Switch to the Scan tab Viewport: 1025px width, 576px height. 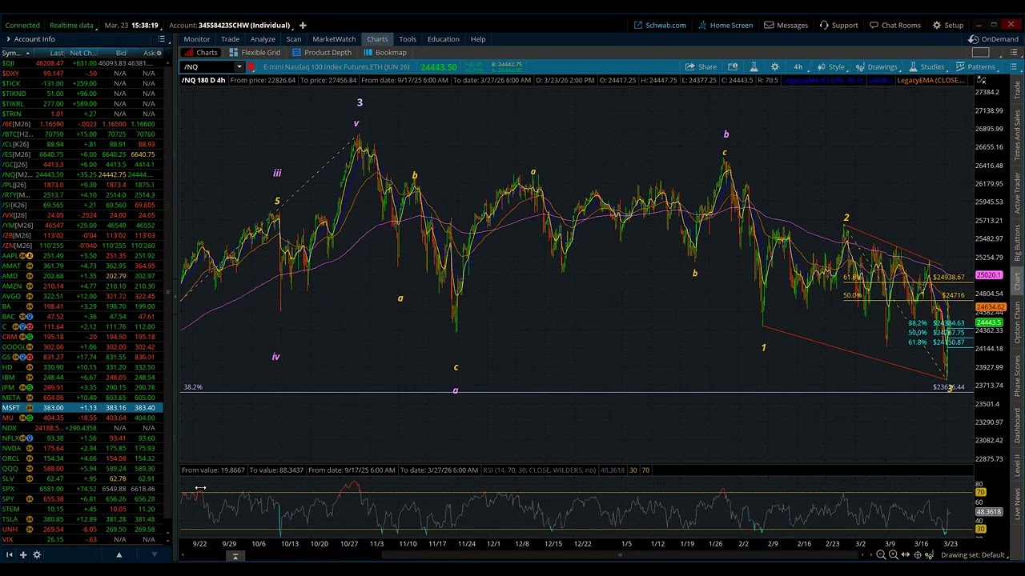[294, 38]
